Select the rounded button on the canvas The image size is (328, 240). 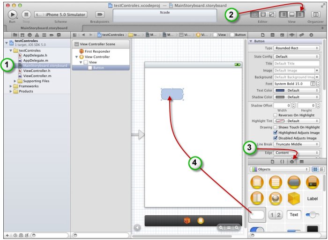coord(172,94)
